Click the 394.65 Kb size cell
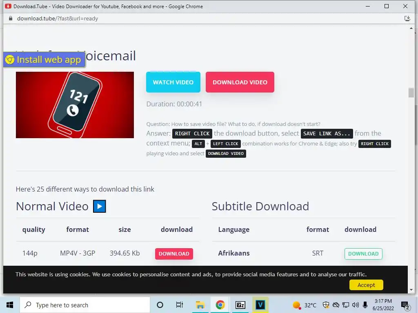This screenshot has width=418, height=313. 125,253
